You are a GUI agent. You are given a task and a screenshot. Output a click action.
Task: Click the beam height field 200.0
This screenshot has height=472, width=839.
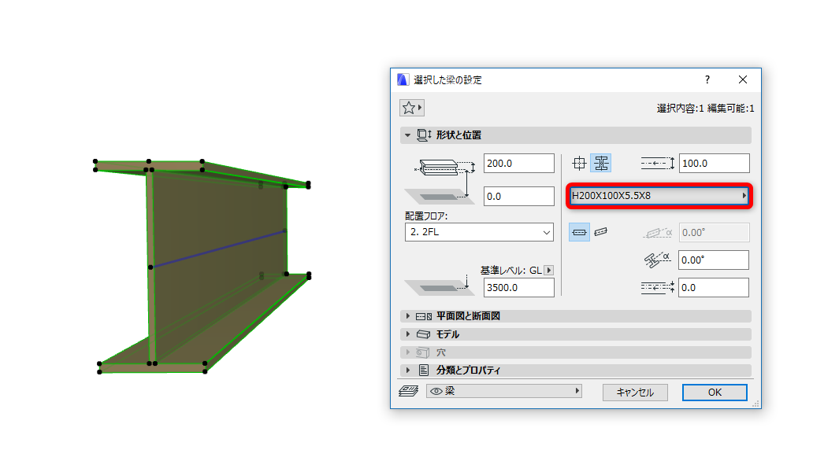pyautogui.click(x=518, y=164)
